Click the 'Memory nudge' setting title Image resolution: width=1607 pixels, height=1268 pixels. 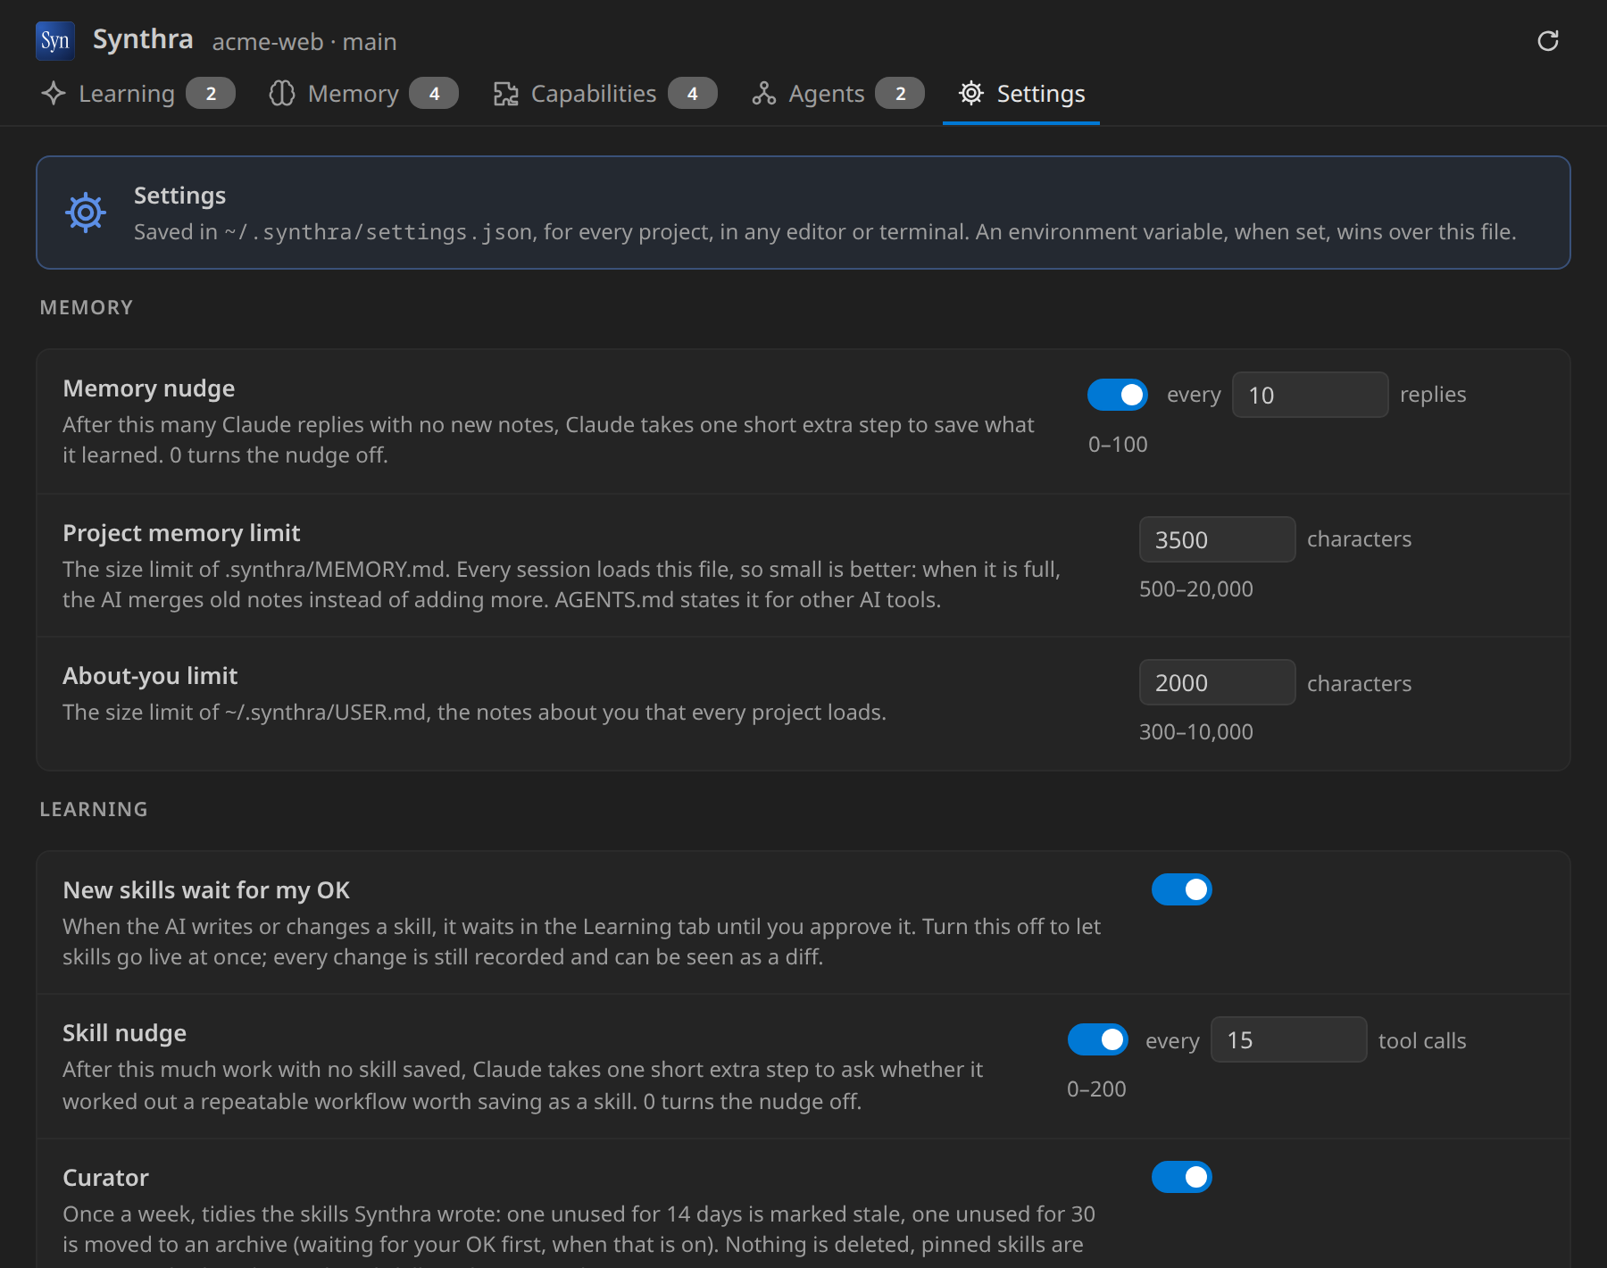tap(149, 388)
